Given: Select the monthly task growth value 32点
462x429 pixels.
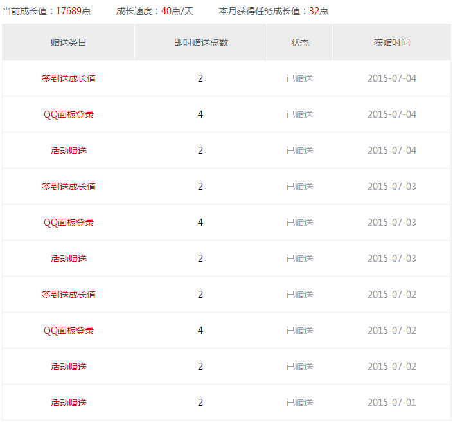Looking at the screenshot, I should [319, 11].
